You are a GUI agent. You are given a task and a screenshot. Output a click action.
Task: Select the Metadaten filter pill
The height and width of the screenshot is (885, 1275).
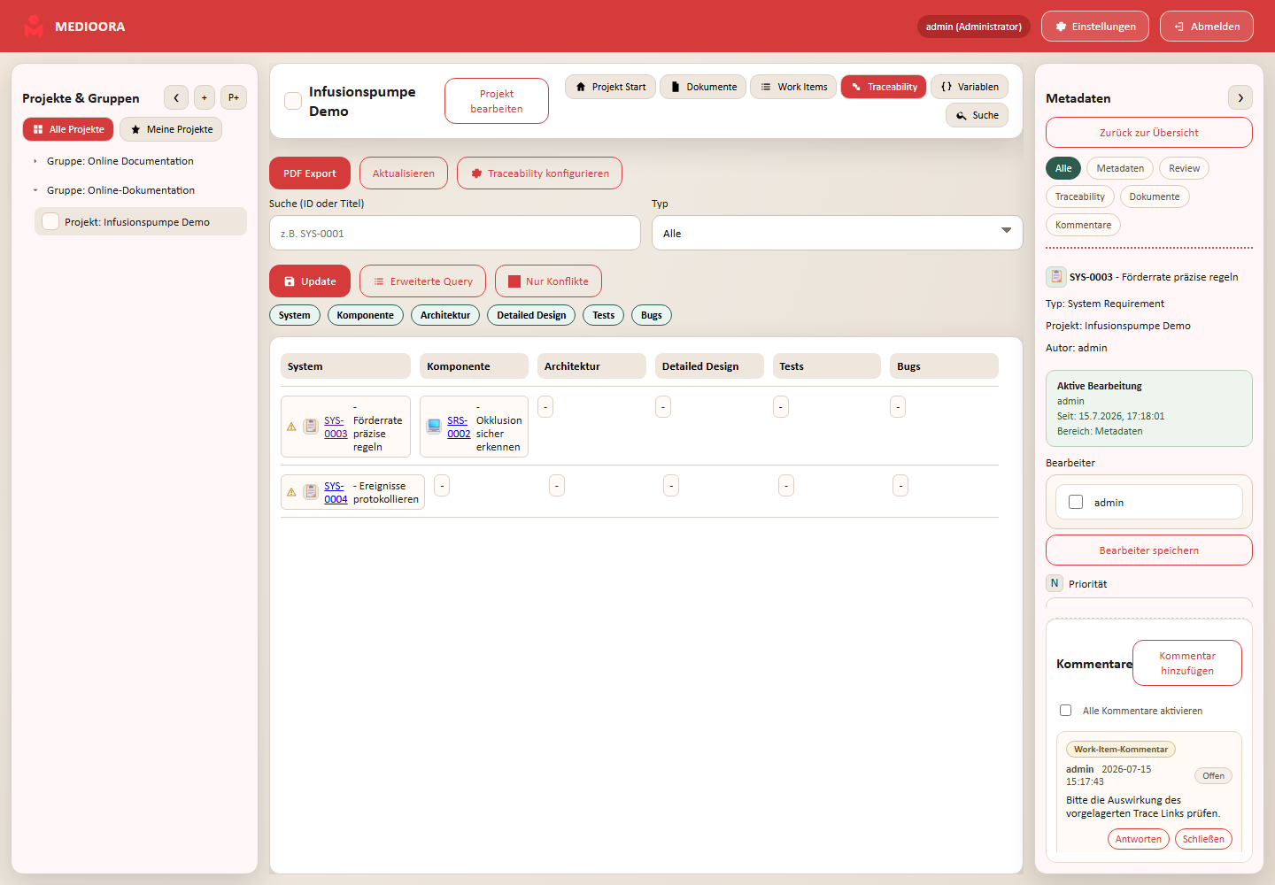pyautogui.click(x=1120, y=168)
